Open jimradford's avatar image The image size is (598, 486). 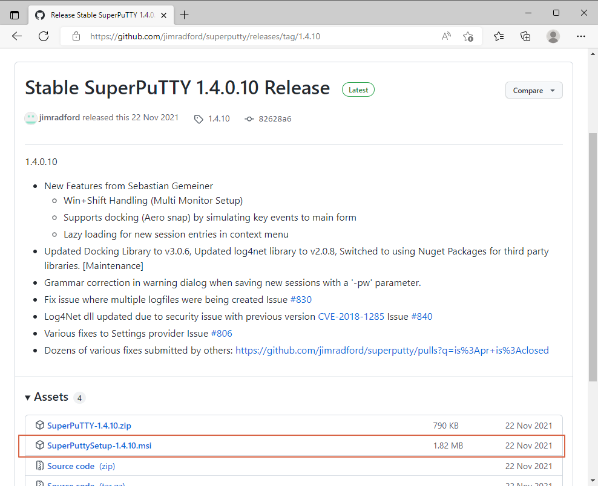click(30, 118)
